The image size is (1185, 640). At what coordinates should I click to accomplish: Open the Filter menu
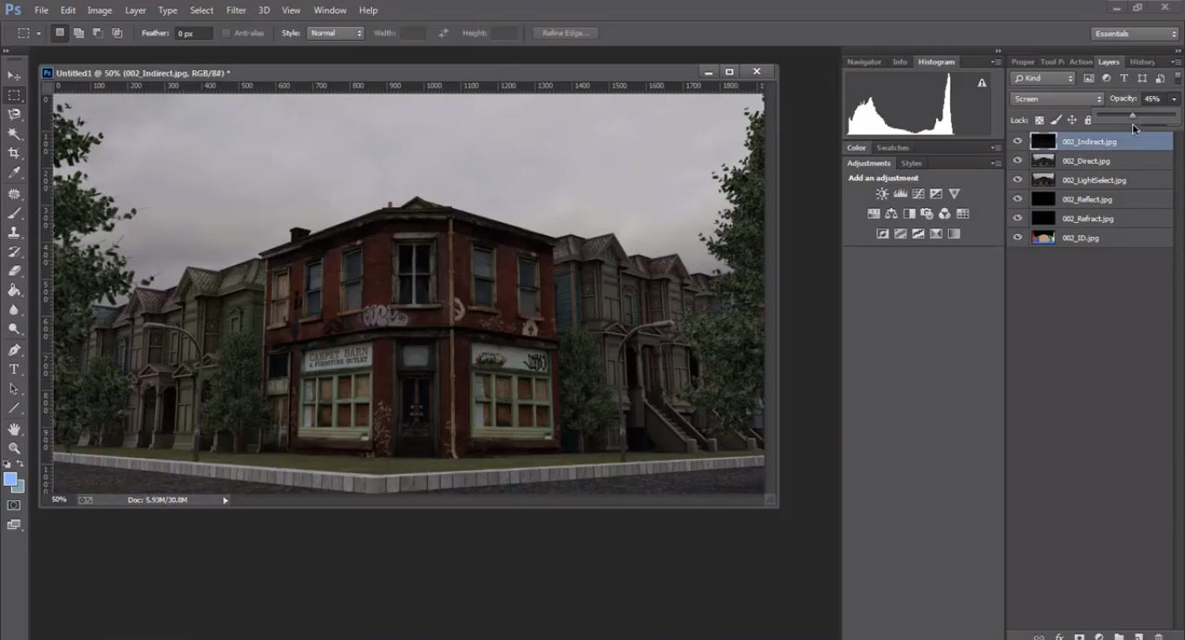tap(236, 10)
